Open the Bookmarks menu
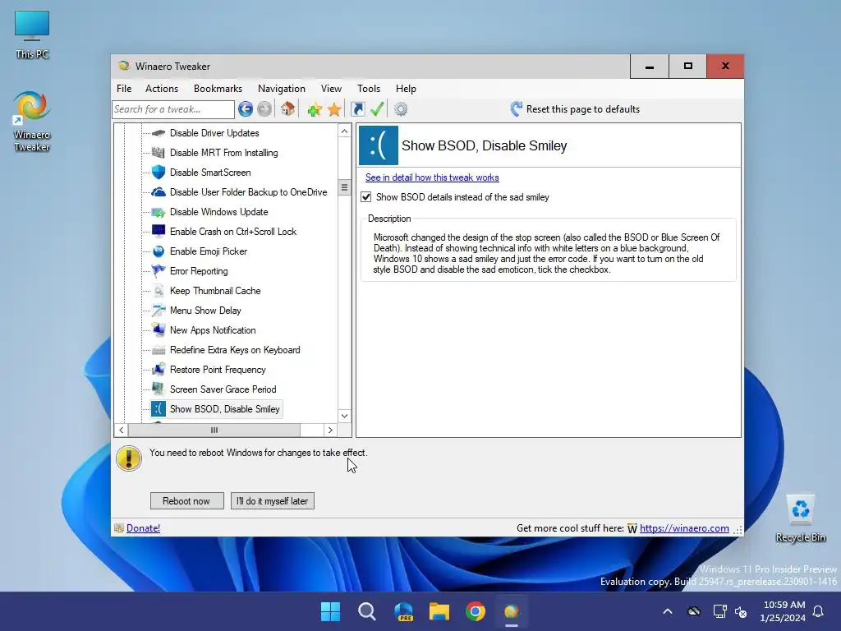This screenshot has width=841, height=631. 218,89
